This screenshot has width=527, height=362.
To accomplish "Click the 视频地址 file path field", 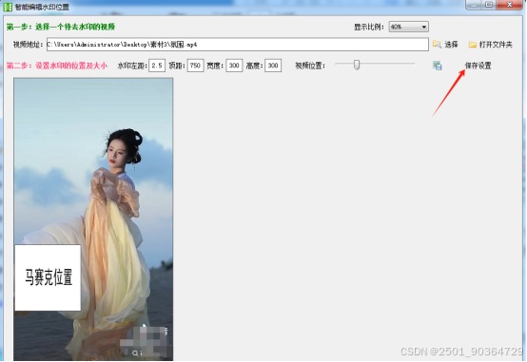I will pos(238,45).
